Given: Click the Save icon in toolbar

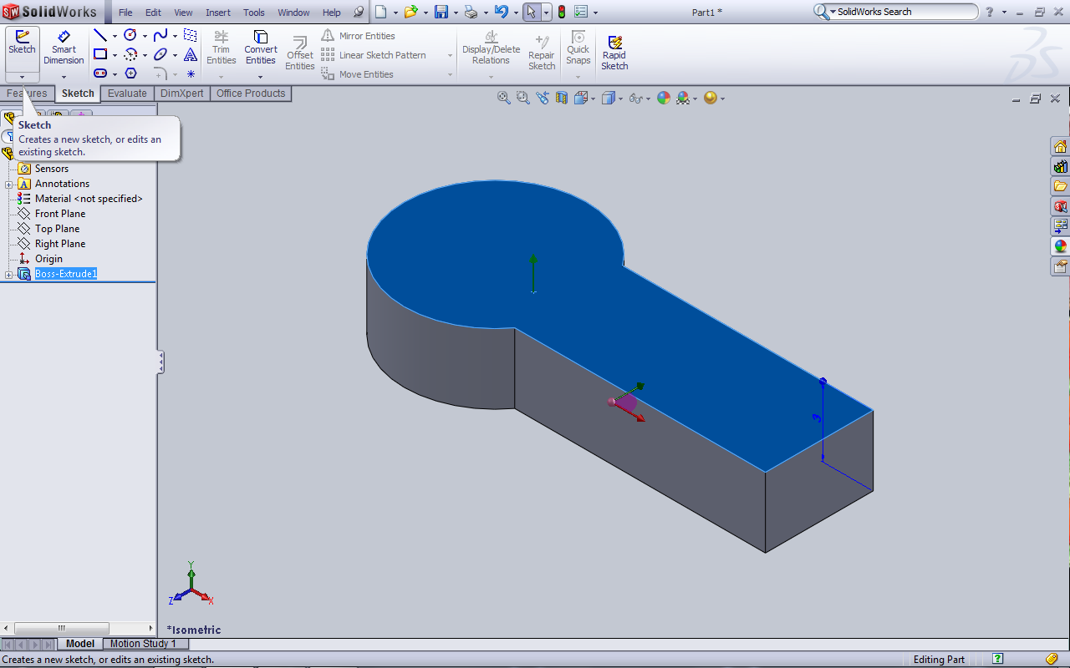Looking at the screenshot, I should (x=441, y=12).
